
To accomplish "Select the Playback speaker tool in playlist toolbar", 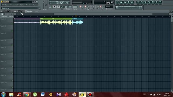I will tap(24, 11).
